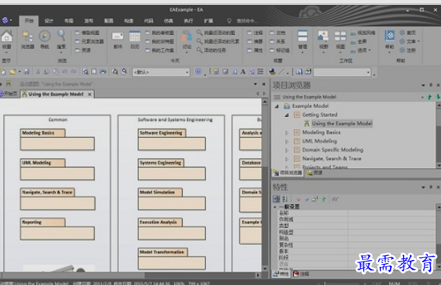Viewport: 441px width, 285px height.
Task: Switch to the 注释 bottom tab
Action: coord(301,274)
